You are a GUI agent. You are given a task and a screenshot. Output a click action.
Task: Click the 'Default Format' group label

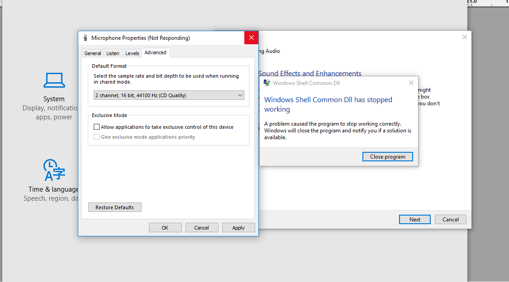tap(109, 66)
